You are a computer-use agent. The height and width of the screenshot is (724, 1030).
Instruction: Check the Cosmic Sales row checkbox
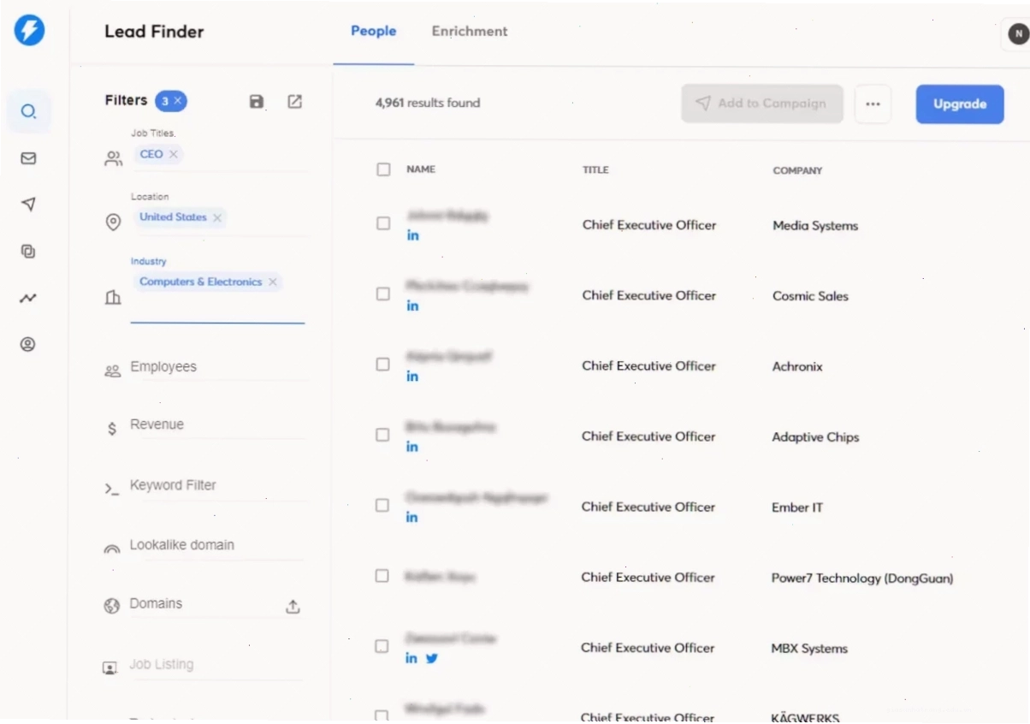383,294
